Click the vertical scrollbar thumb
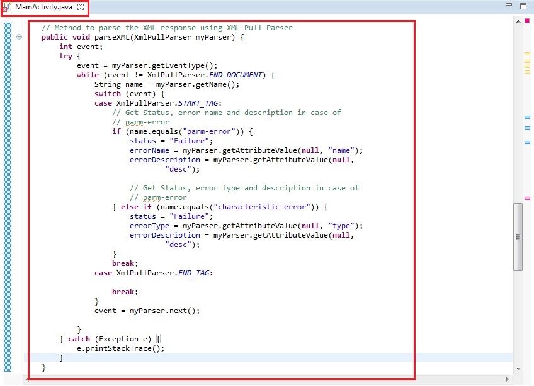 [518, 236]
